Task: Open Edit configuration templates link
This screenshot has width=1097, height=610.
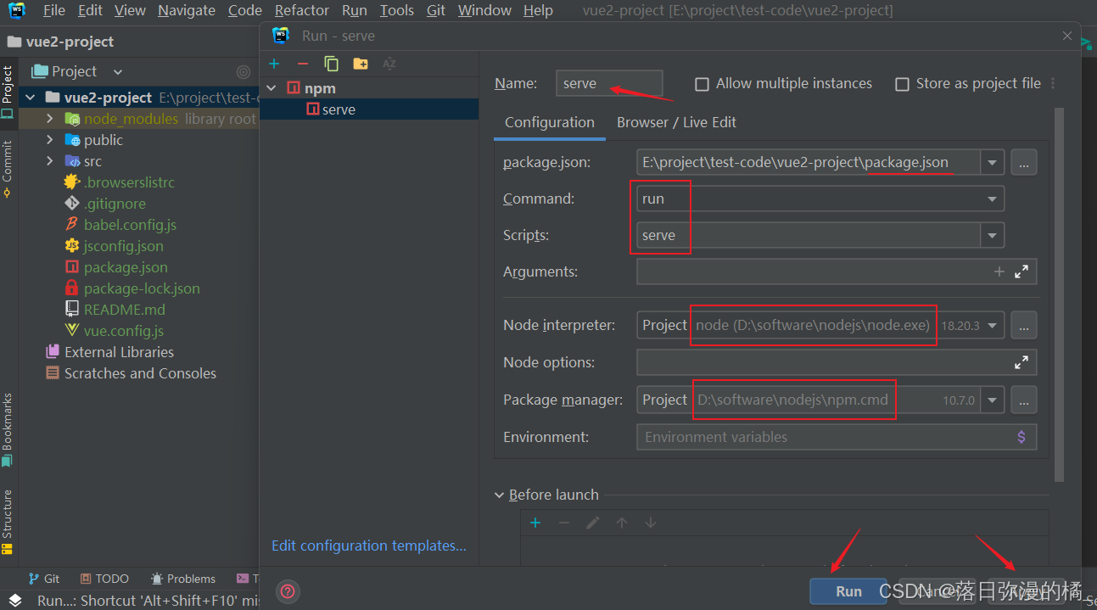Action: click(x=369, y=546)
